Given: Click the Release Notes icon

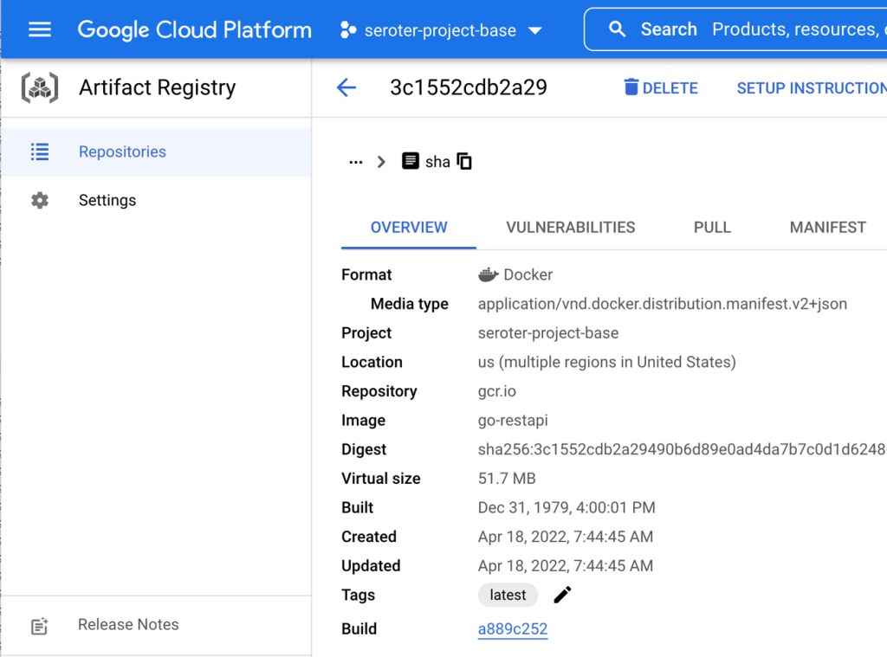Looking at the screenshot, I should pyautogui.click(x=40, y=626).
